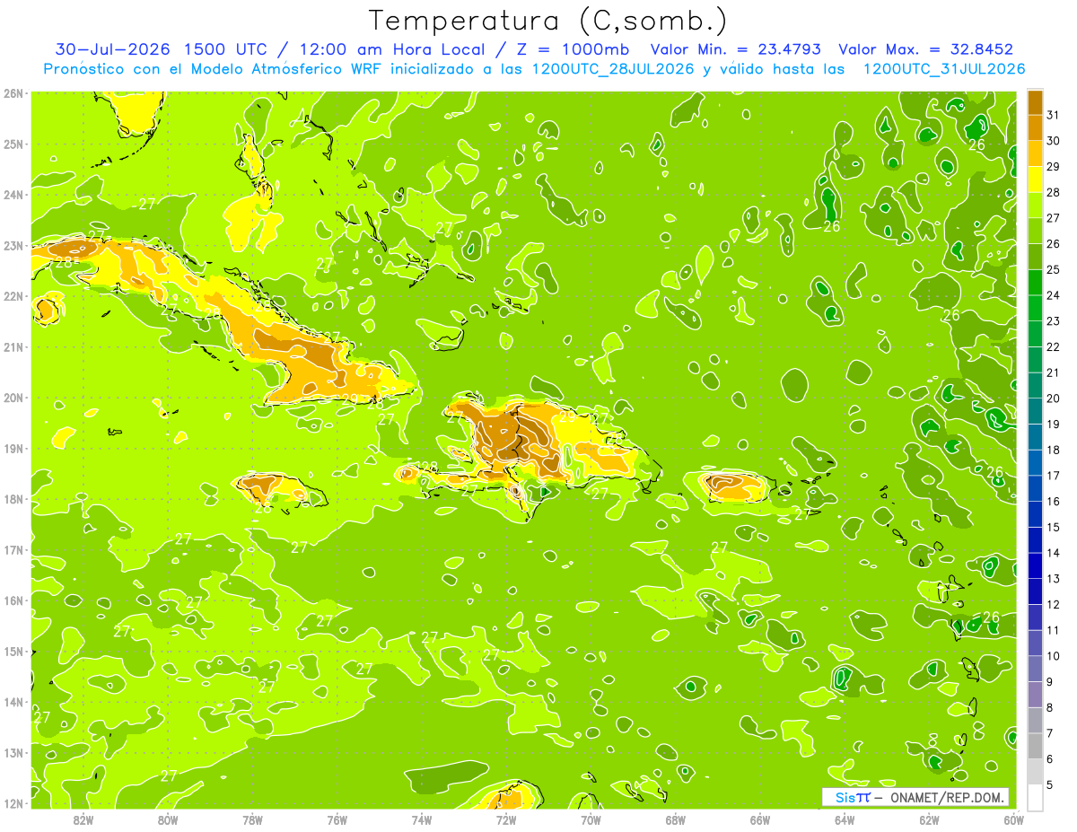Click the color scale segment between 26 and 27
Screen dimensions: 1077x832
(x=1035, y=231)
